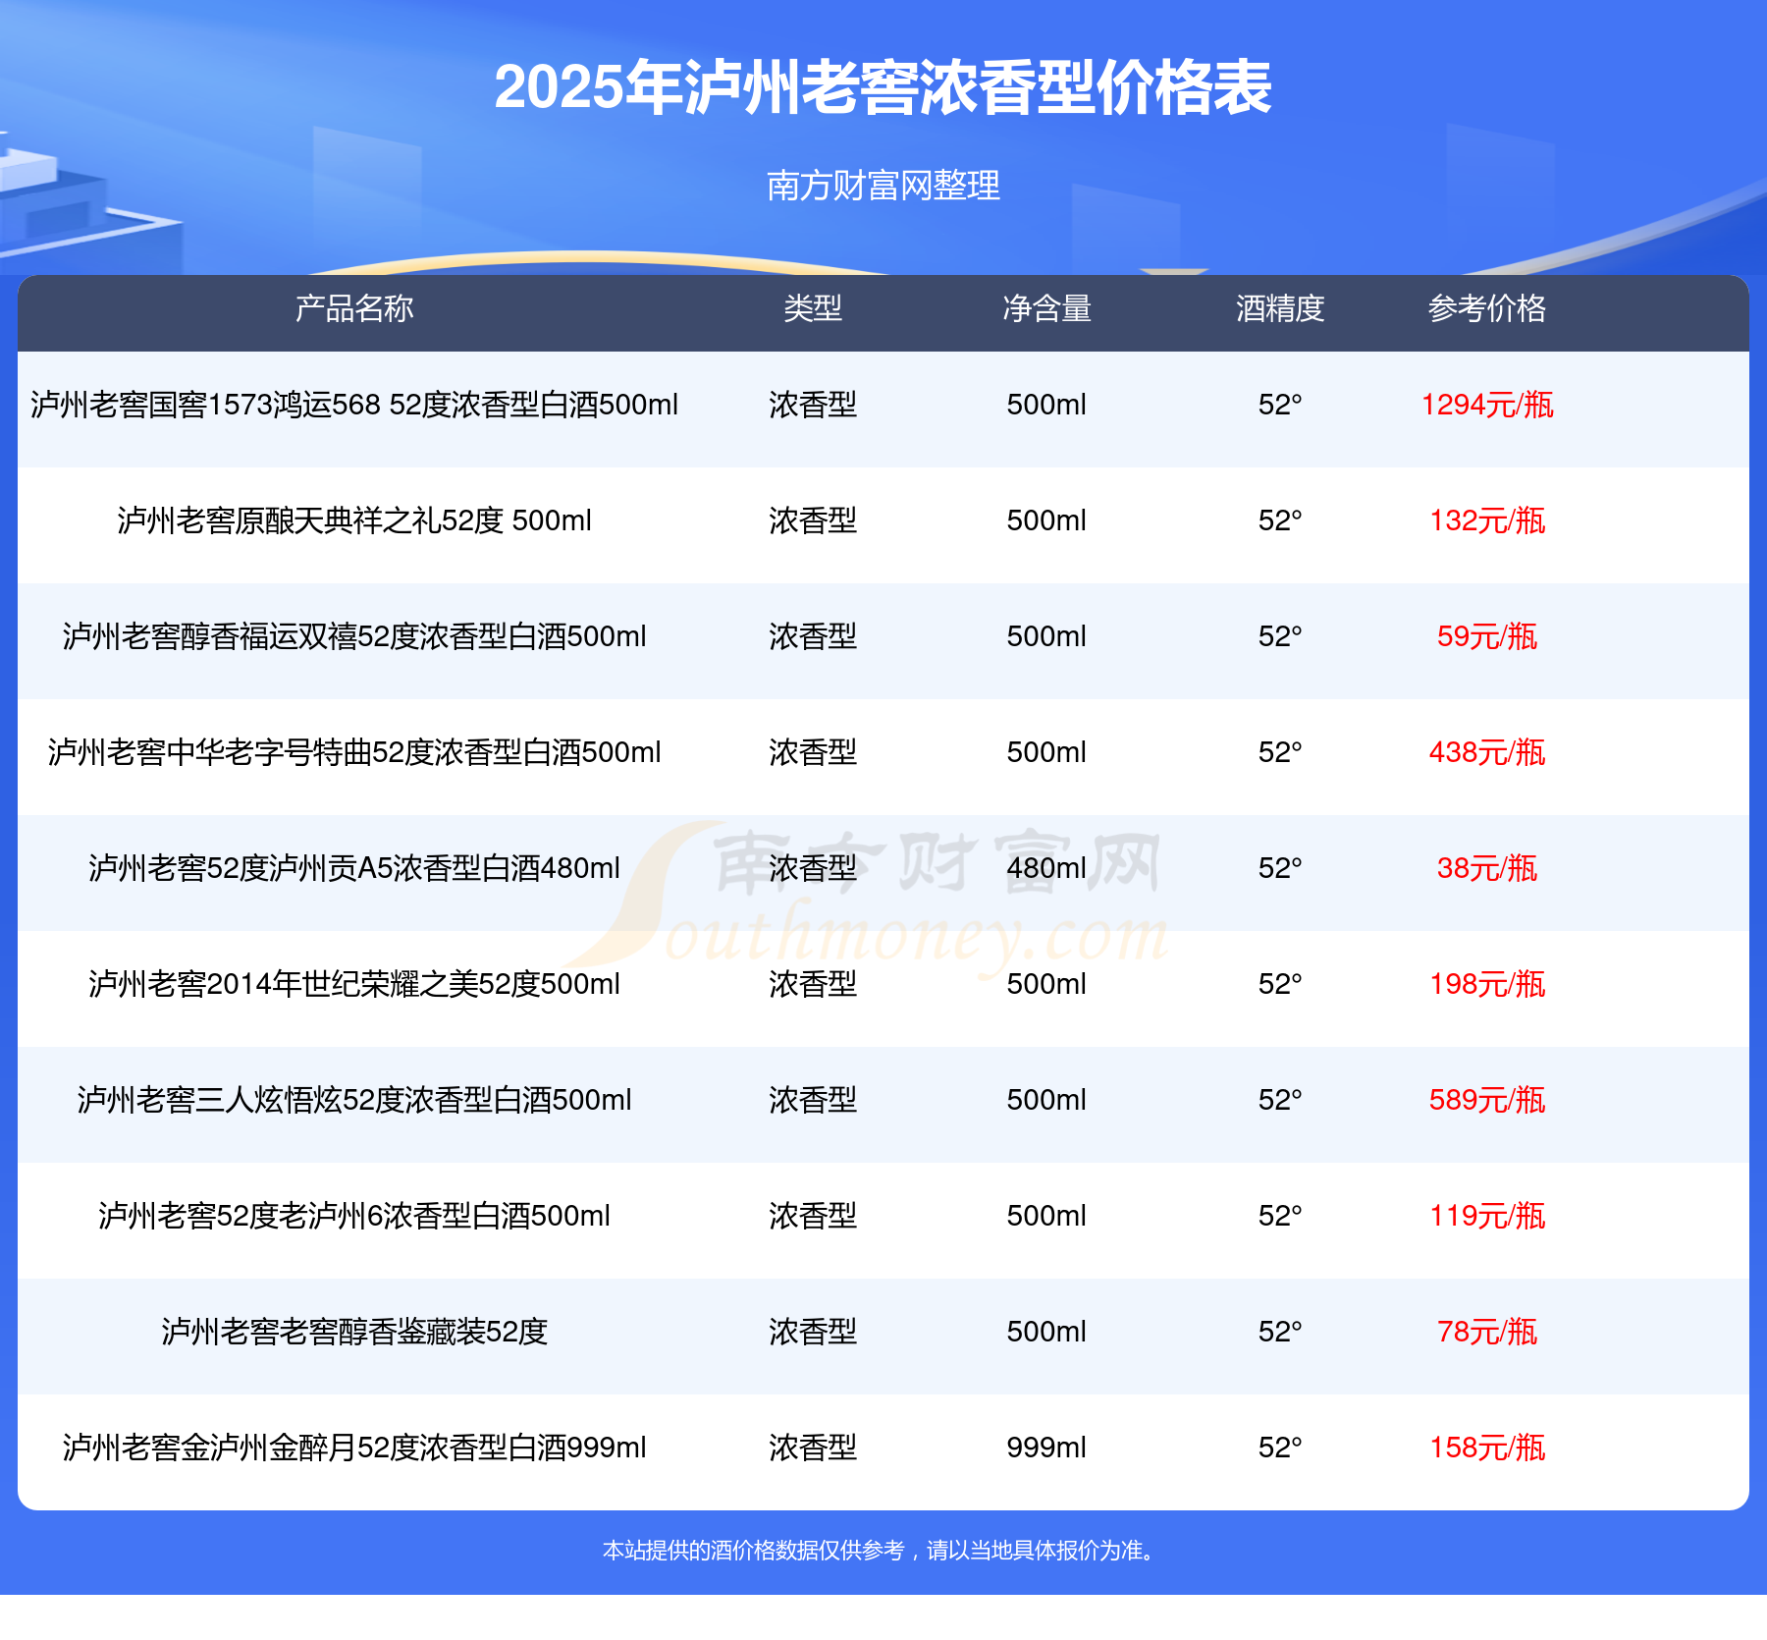Select the 酒精度 column header

[1280, 308]
